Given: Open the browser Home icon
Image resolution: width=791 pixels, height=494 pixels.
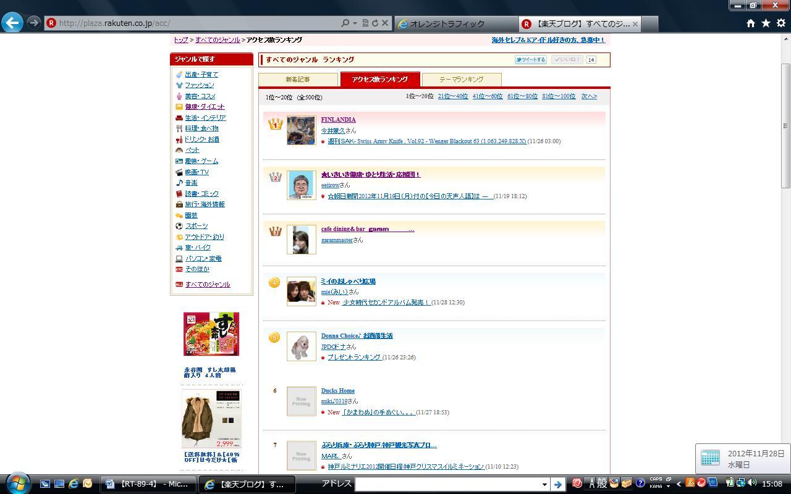Looking at the screenshot, I should [750, 23].
